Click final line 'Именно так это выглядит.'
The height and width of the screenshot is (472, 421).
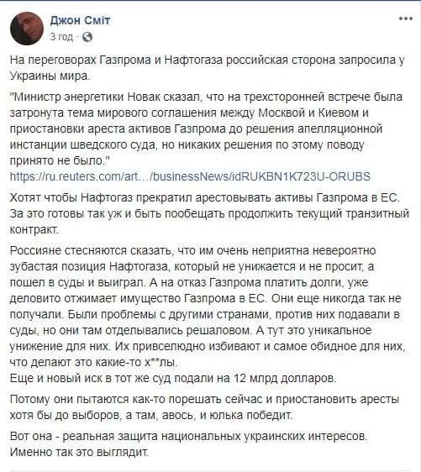click(80, 452)
